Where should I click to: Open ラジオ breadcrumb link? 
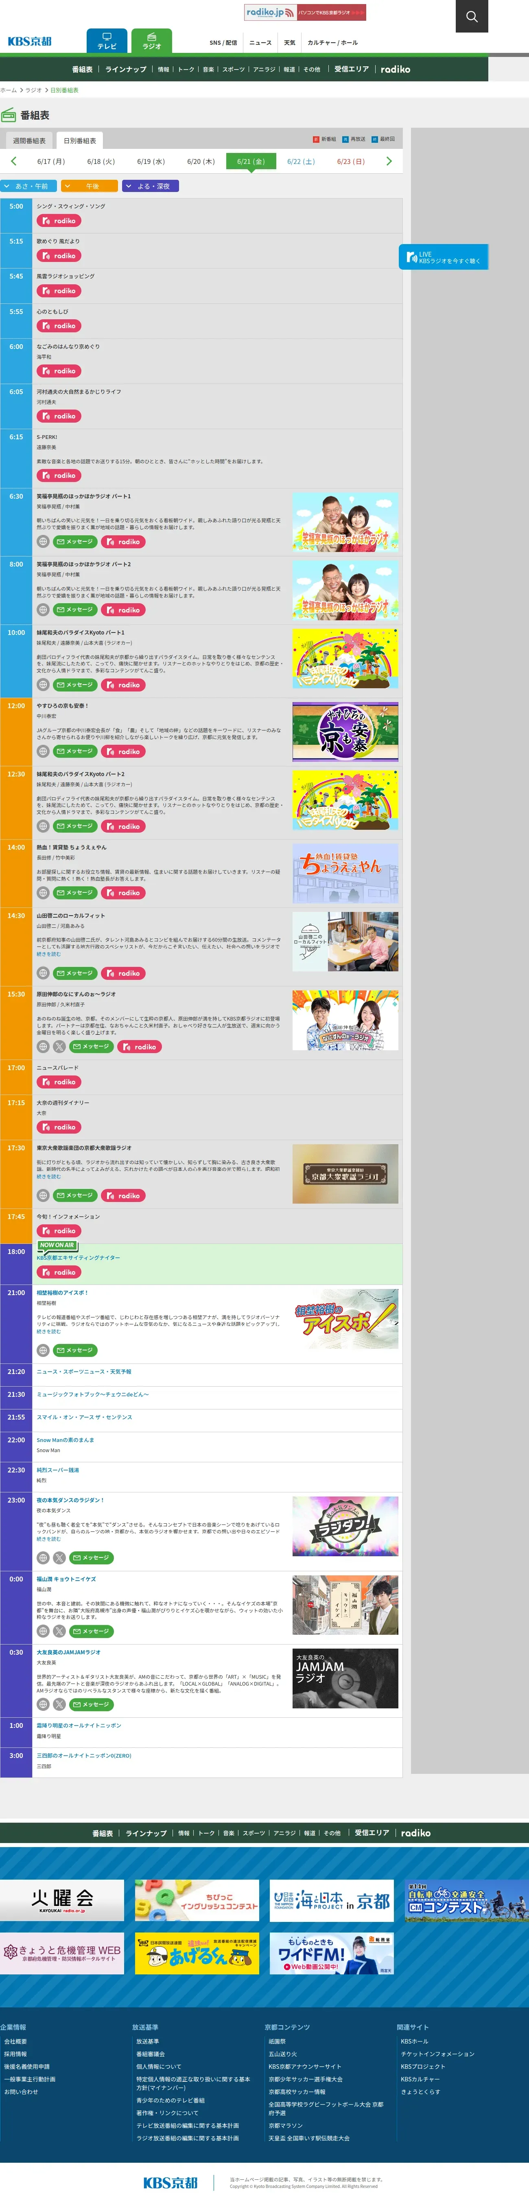(x=33, y=90)
